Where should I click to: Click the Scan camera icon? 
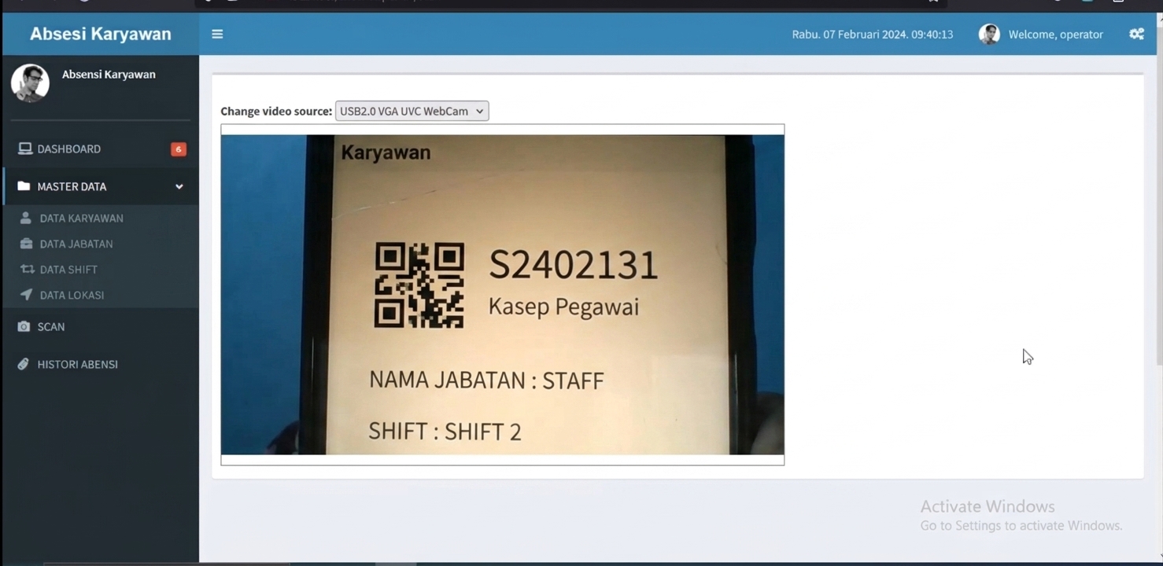click(x=24, y=326)
